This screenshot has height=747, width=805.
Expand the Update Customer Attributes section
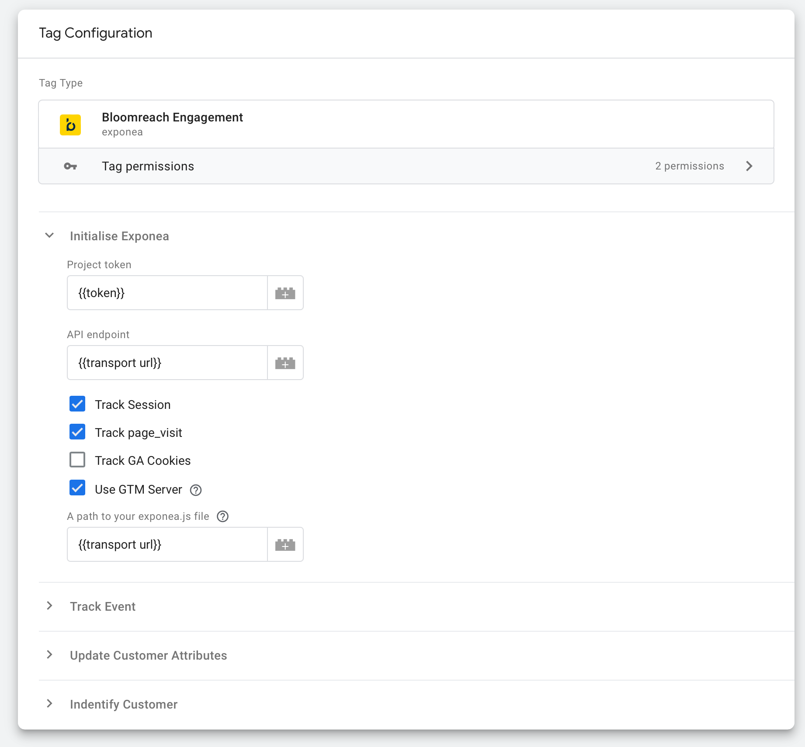tap(49, 655)
